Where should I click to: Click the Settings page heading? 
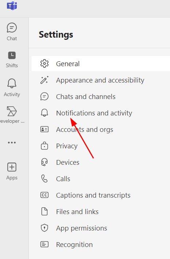click(56, 35)
